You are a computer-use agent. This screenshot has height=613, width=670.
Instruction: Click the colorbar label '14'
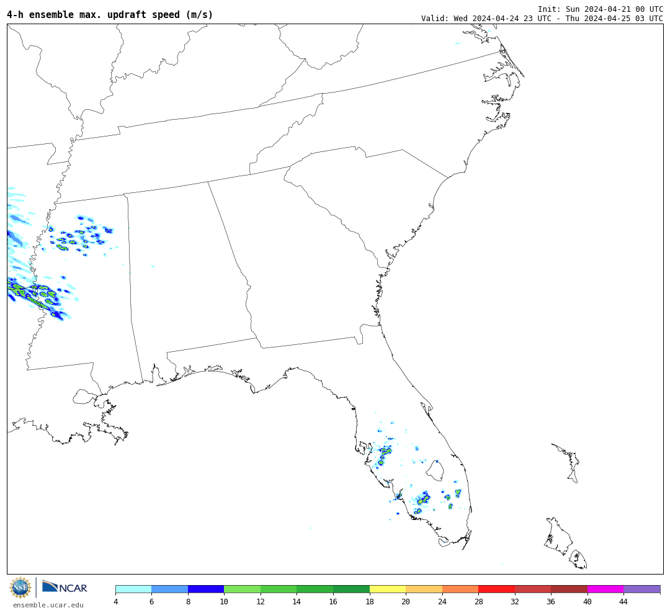pyautogui.click(x=297, y=601)
